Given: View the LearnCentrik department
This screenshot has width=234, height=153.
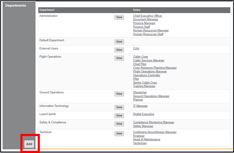Looking at the screenshot, I should pyautogui.click(x=119, y=116).
